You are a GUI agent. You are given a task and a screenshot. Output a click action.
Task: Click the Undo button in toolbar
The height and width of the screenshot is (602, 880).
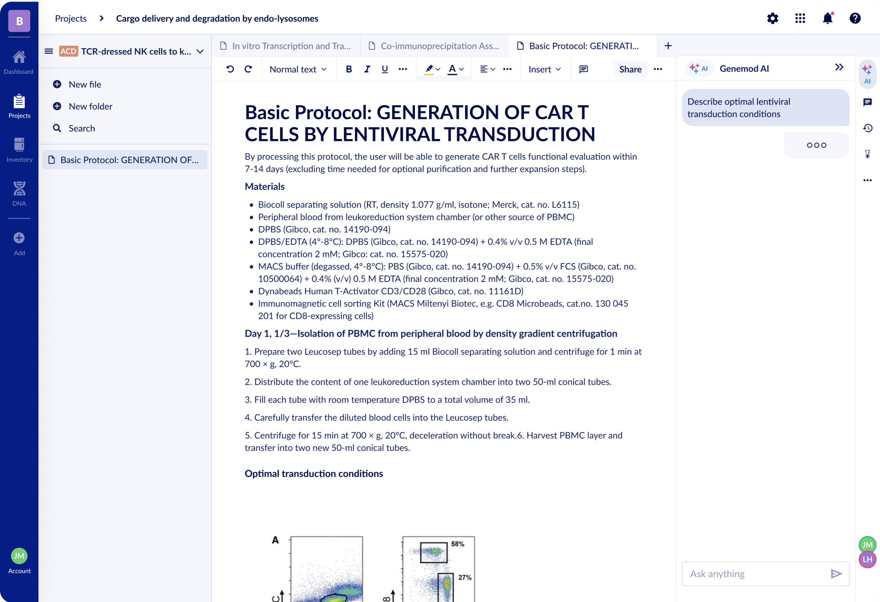point(229,69)
